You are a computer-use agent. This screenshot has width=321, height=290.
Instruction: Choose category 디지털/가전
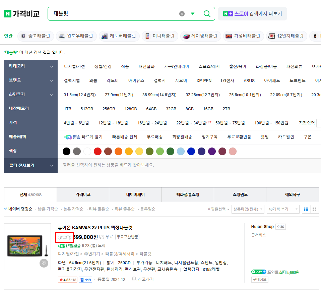(74, 66)
